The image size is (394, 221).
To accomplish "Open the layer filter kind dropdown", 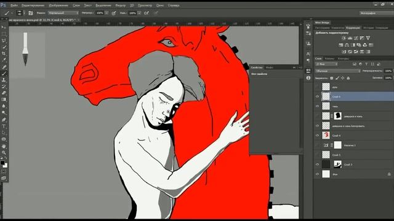I will pos(326,64).
